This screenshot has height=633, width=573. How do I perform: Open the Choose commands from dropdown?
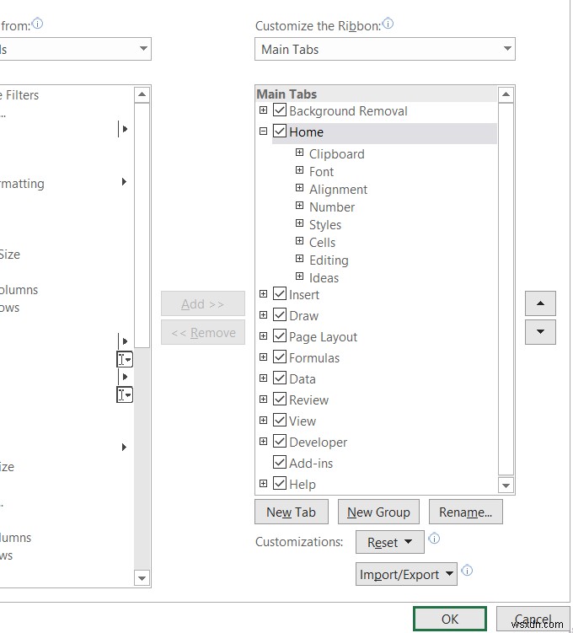[75, 49]
